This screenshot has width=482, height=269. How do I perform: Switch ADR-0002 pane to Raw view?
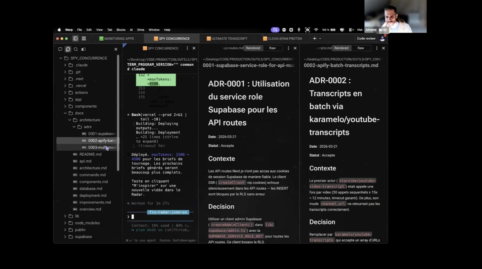pos(361,48)
